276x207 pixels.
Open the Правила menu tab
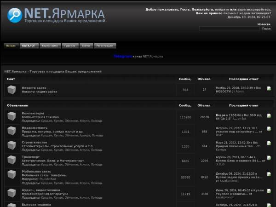pyautogui.click(x=70, y=46)
